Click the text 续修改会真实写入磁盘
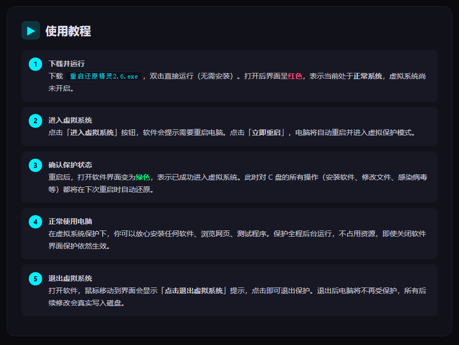 point(85,303)
